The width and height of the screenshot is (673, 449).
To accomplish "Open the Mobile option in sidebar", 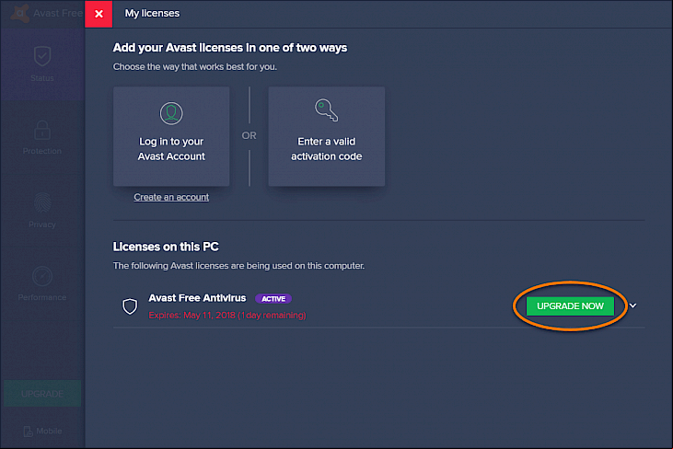I will [42, 431].
